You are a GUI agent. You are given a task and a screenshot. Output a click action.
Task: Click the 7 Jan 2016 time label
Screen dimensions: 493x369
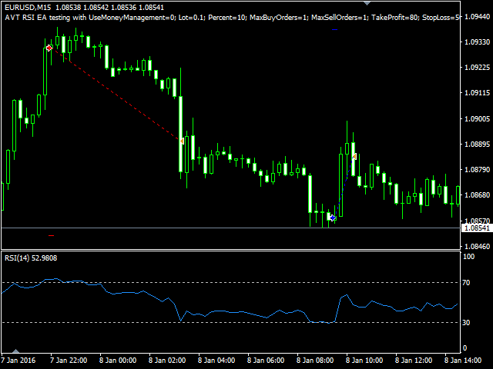[18, 361]
